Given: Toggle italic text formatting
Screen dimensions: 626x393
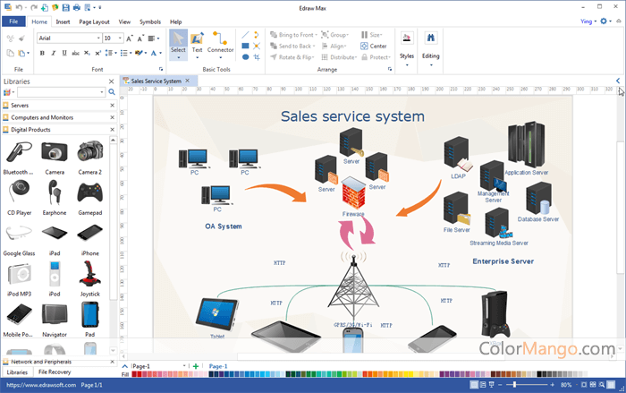Looking at the screenshot, I should (54, 53).
